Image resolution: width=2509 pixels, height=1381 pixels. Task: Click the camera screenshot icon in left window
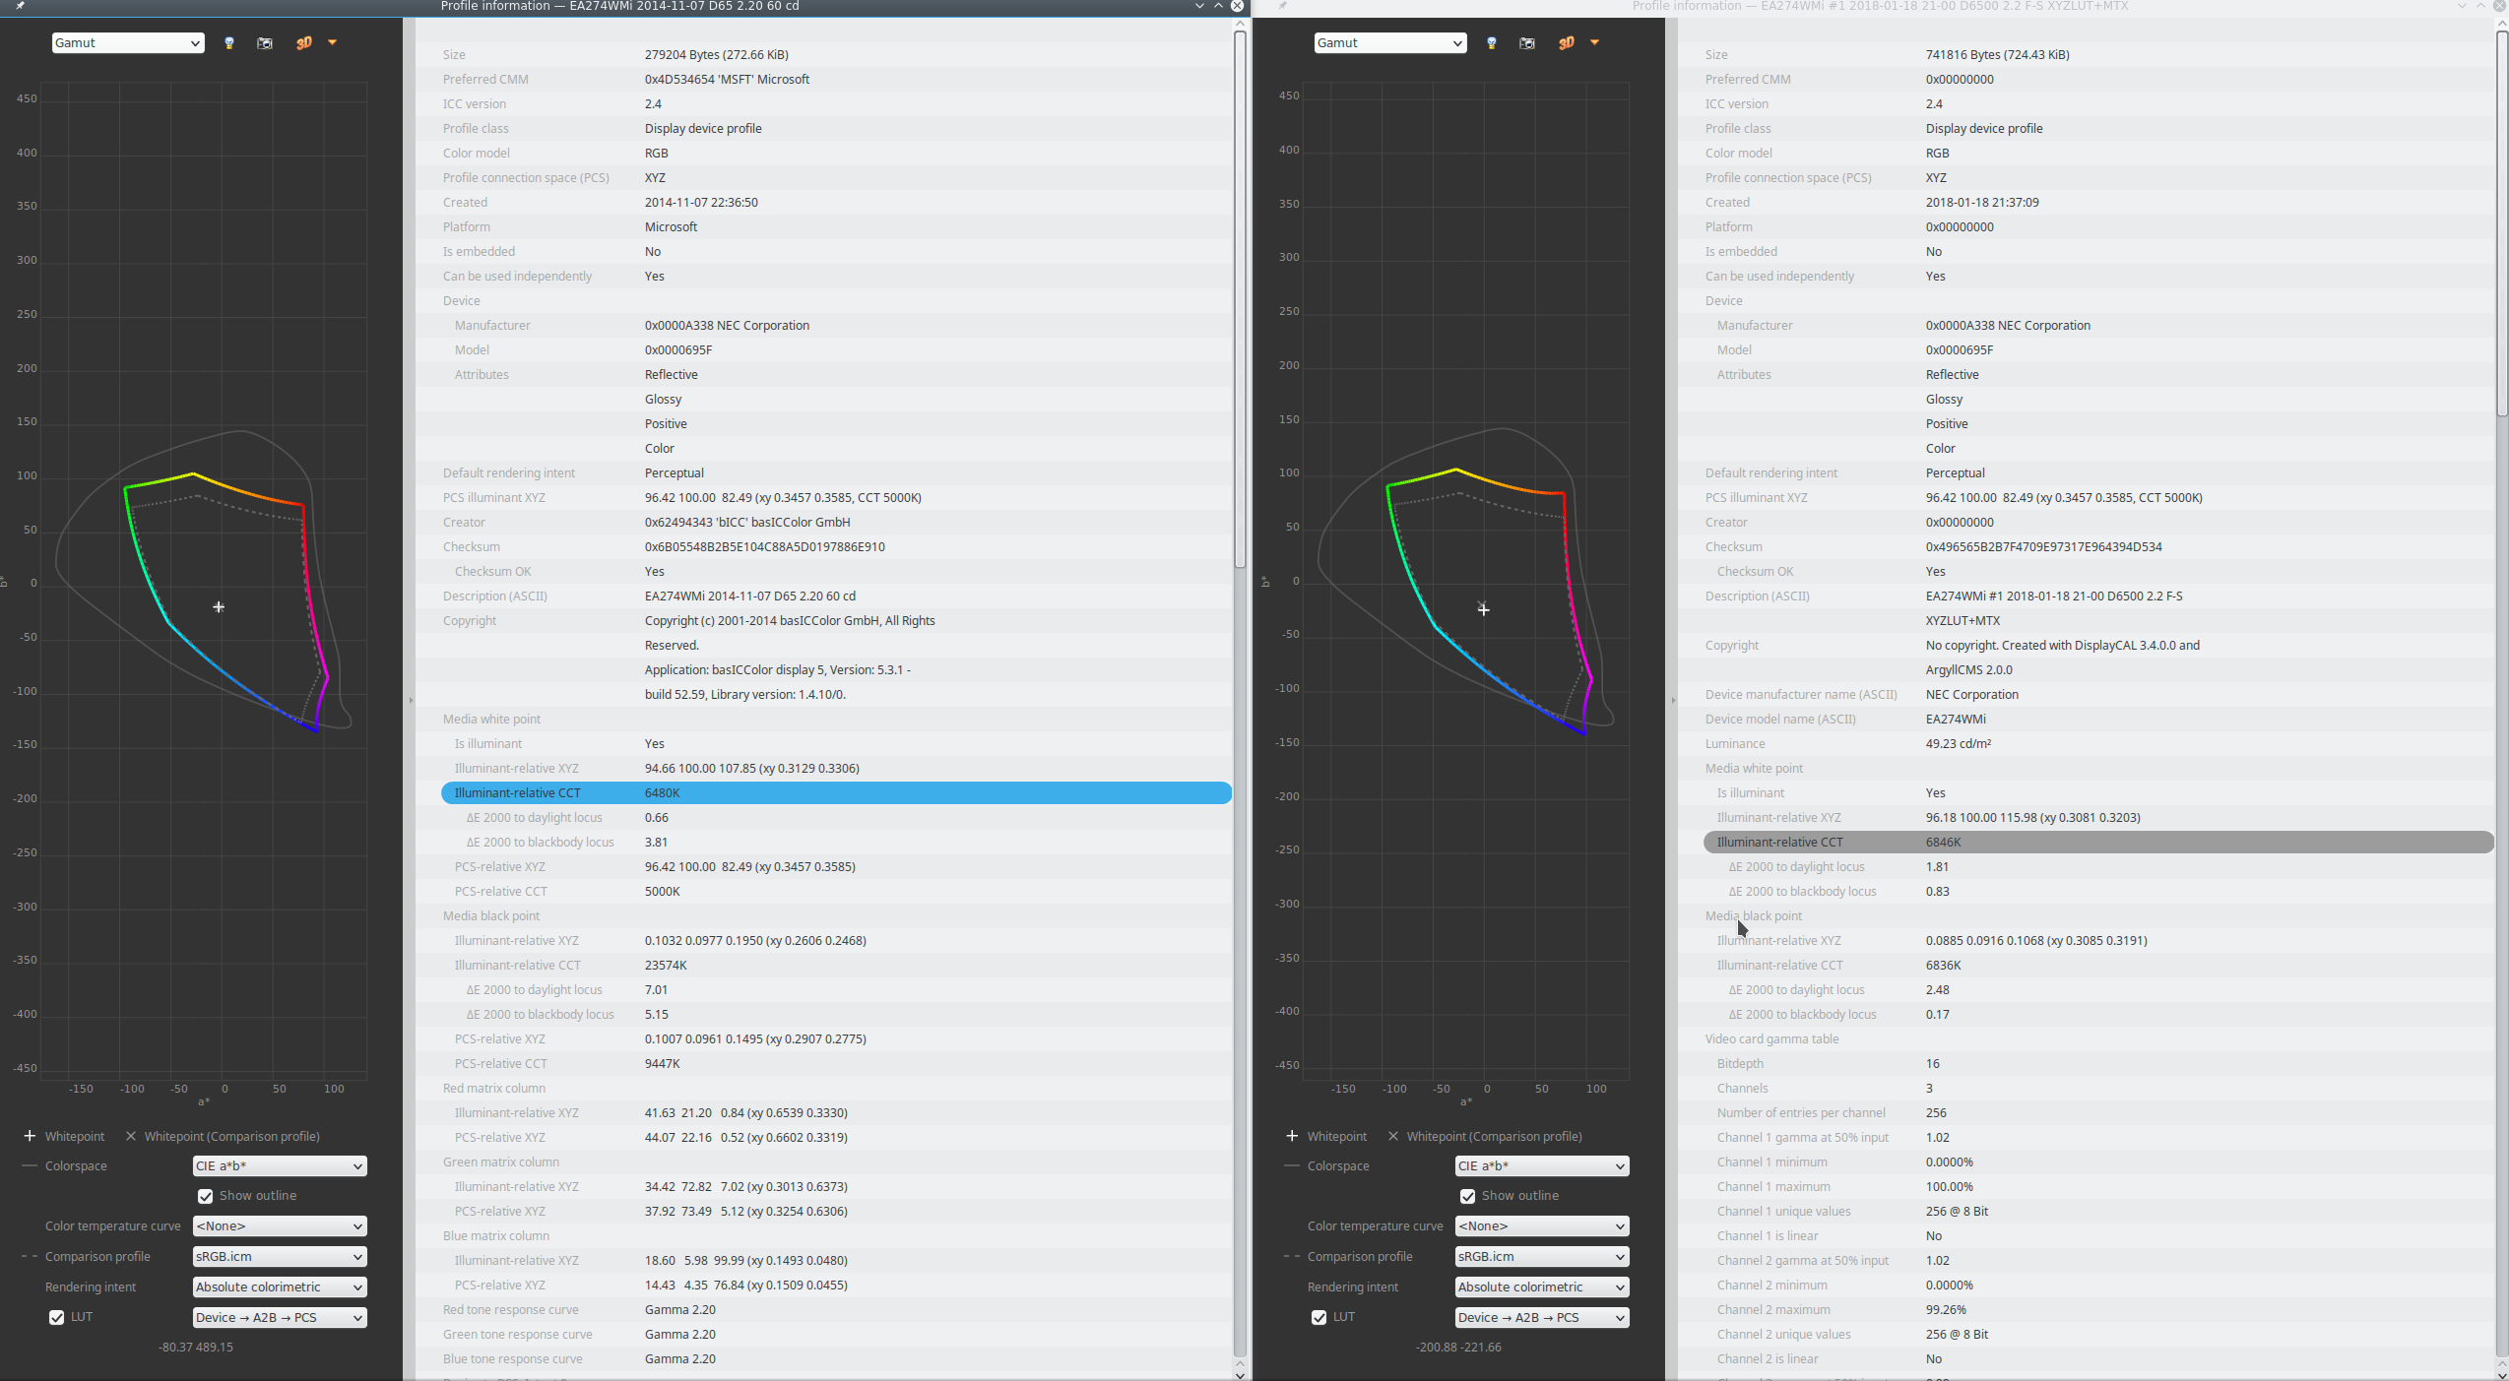(265, 43)
